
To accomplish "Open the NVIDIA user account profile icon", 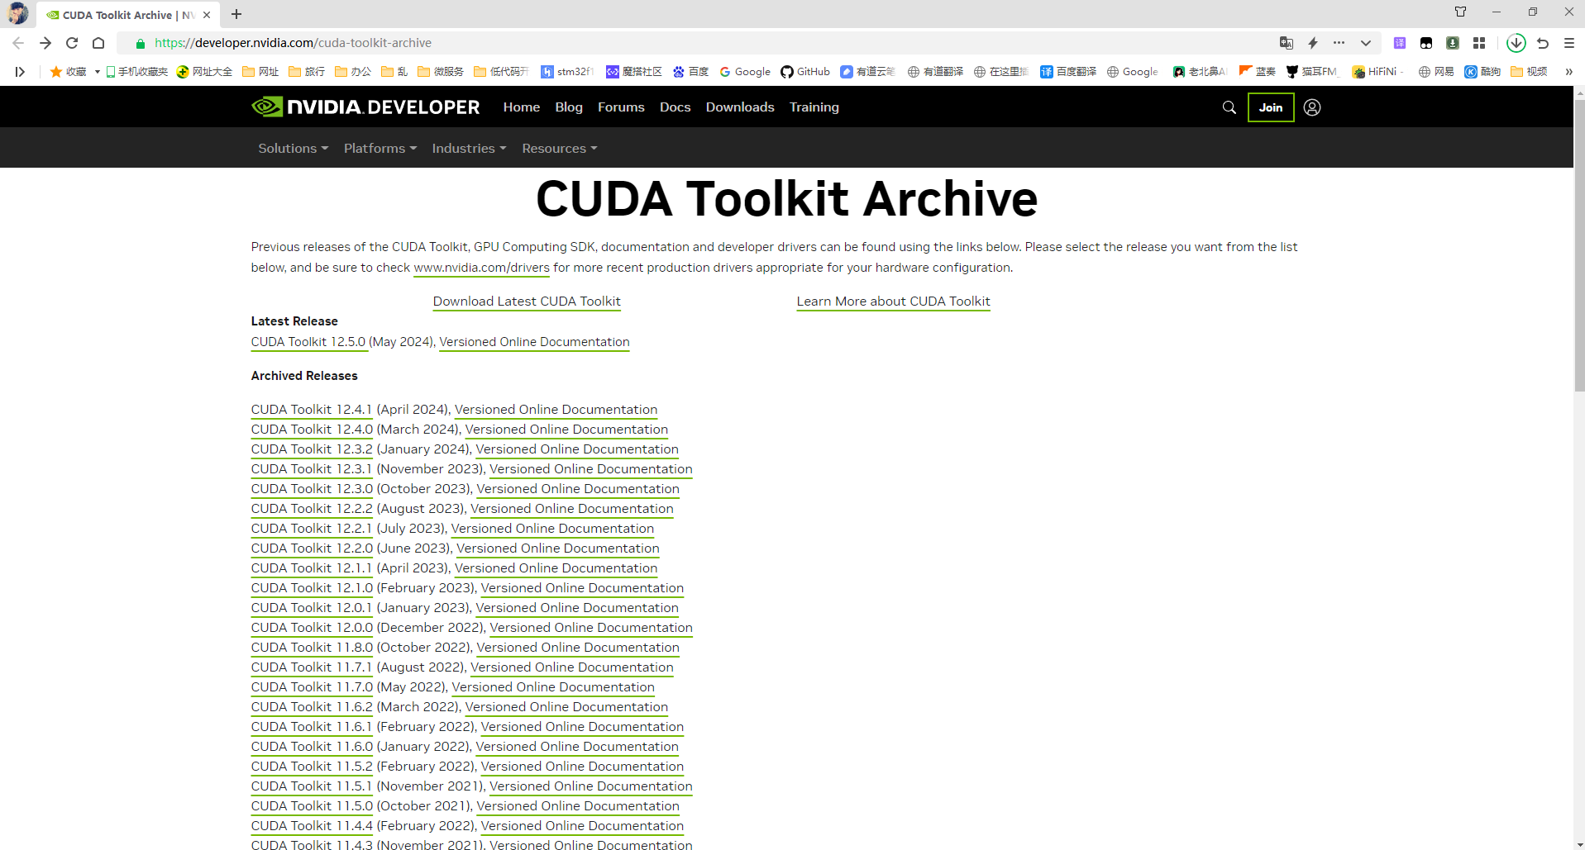I will click(x=1311, y=107).
